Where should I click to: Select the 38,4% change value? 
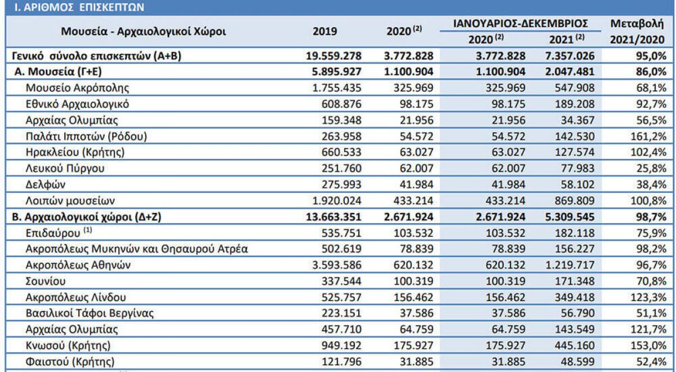coord(652,184)
